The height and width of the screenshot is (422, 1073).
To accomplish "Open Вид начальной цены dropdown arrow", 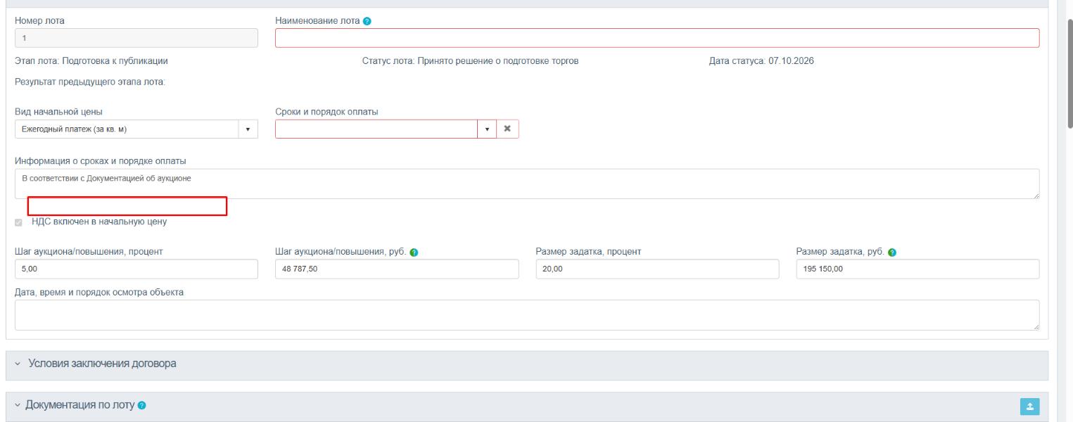I will pyautogui.click(x=248, y=129).
